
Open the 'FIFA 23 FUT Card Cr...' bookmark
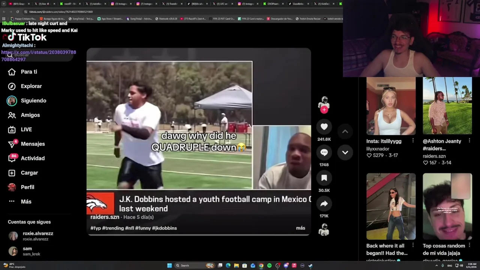pyautogui.click(x=222, y=19)
